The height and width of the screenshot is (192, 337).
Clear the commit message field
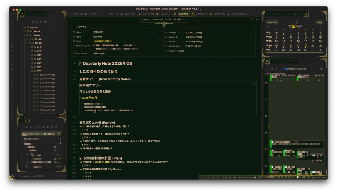tap(59, 133)
